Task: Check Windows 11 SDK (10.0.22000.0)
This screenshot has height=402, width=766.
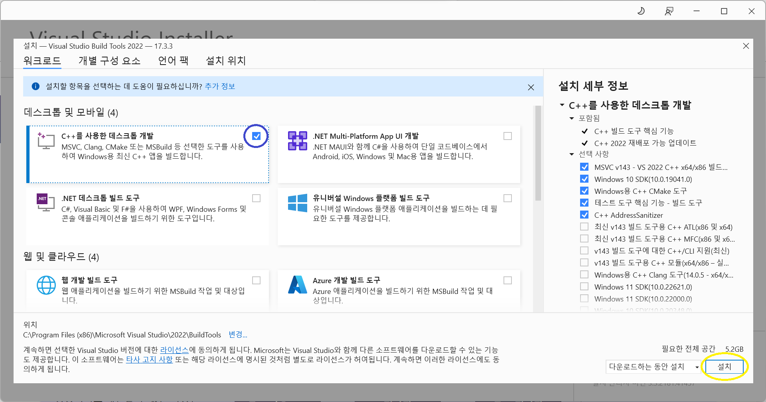Action: point(584,299)
